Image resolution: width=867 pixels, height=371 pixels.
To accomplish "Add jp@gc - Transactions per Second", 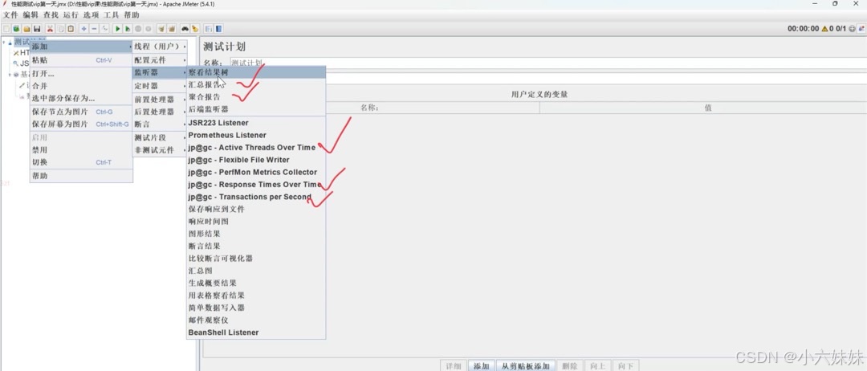I will coord(256,197).
